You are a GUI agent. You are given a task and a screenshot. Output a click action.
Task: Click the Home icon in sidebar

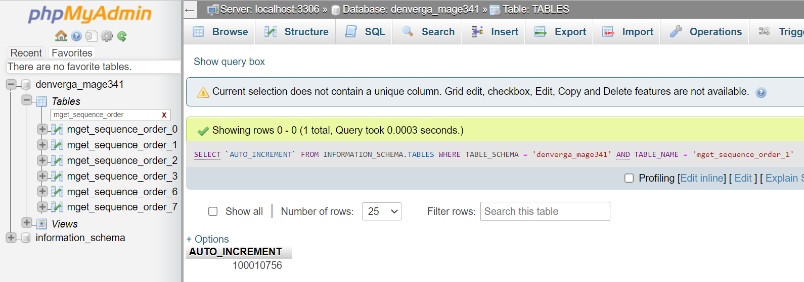[x=61, y=36]
